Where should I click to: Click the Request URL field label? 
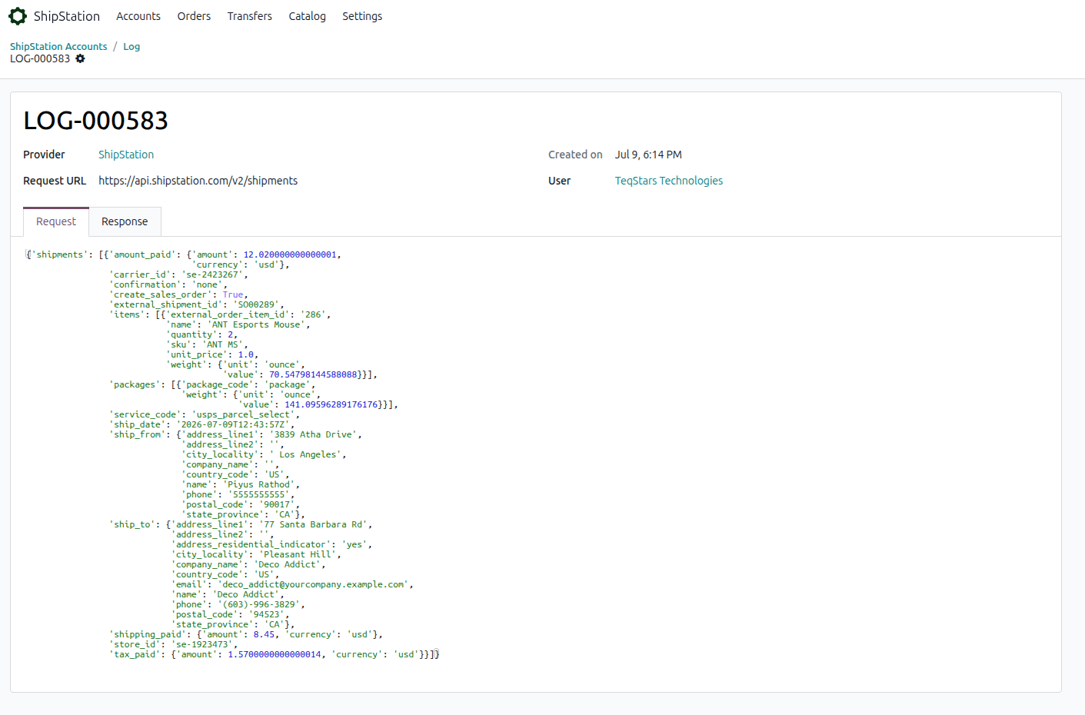[x=55, y=181]
